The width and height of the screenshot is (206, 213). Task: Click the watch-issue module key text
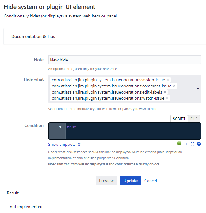[108, 98]
